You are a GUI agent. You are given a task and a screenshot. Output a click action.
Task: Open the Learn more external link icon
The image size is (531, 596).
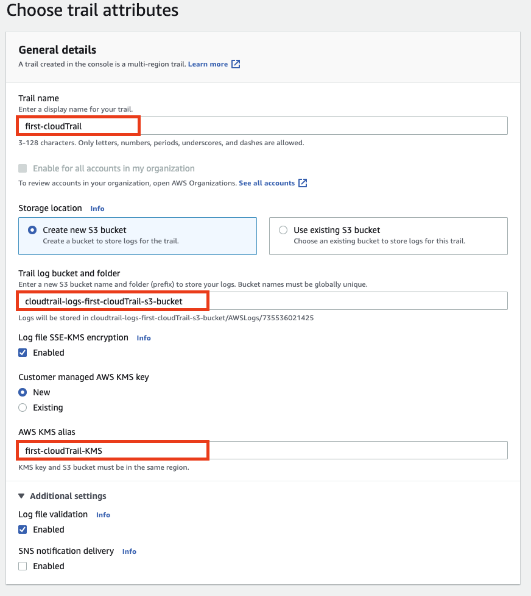(236, 64)
